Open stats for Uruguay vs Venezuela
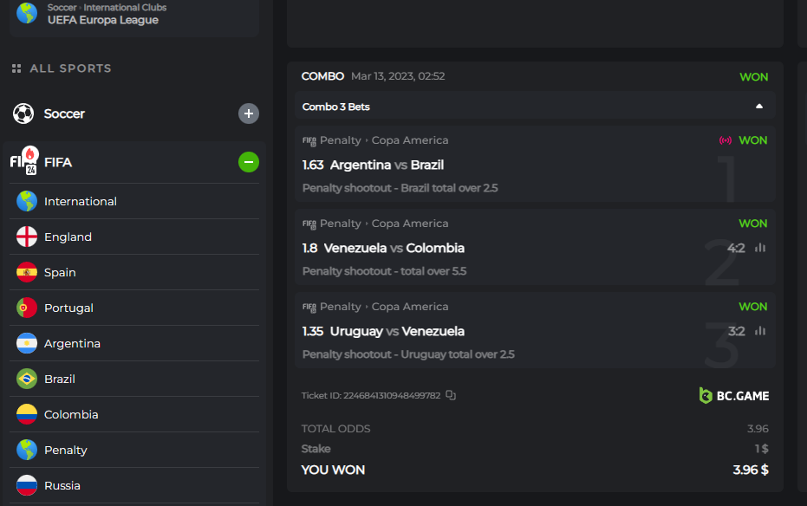The image size is (807, 506). click(760, 331)
